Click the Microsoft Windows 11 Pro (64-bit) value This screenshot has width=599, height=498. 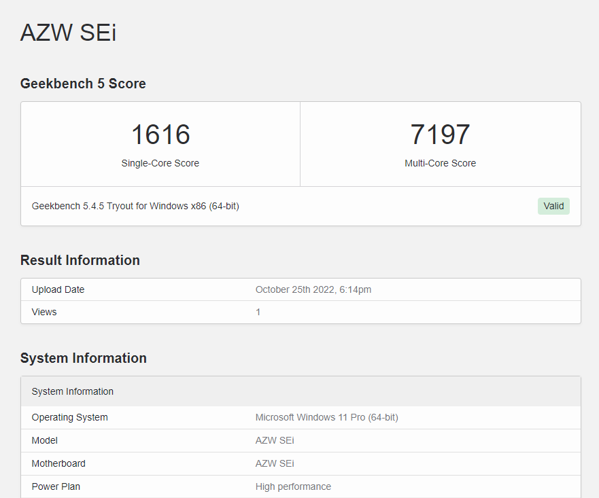(326, 417)
